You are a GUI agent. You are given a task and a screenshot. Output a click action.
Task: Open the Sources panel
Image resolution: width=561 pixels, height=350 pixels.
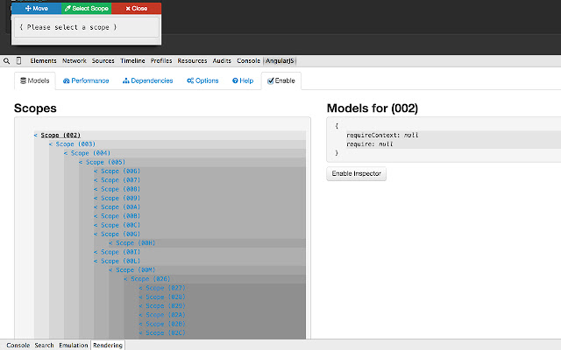[x=103, y=60]
